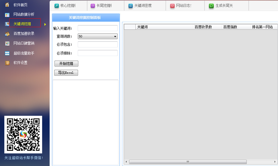
Task: Click the purple 长尾挖掘 tab icon
Action: point(93,6)
